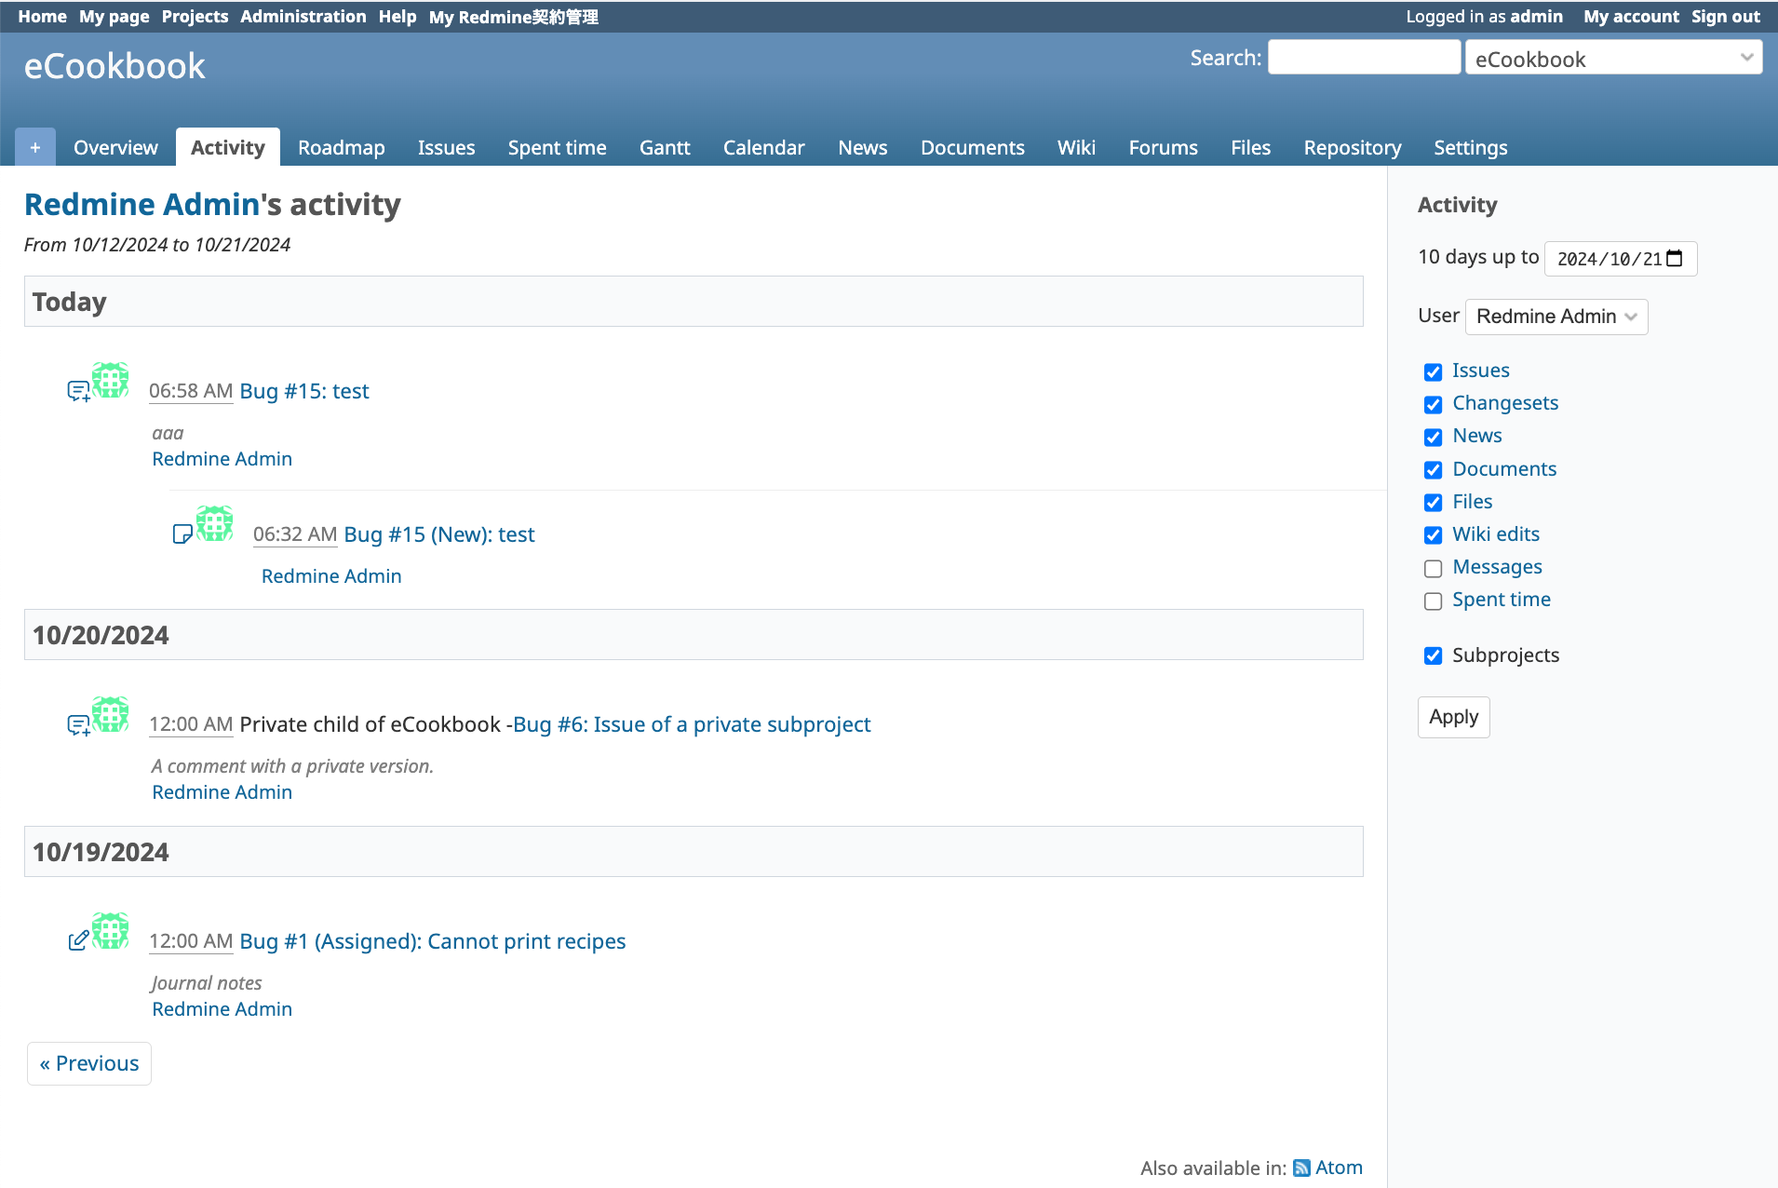The image size is (1778, 1188).
Task: Focus the Search input field
Action: tap(1364, 57)
